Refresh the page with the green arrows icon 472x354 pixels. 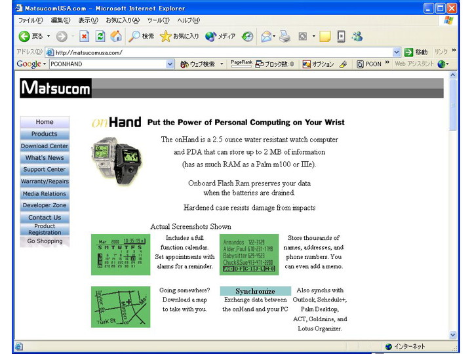(100, 37)
